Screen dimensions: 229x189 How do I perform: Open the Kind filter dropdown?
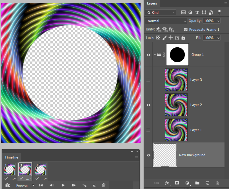(x=161, y=13)
